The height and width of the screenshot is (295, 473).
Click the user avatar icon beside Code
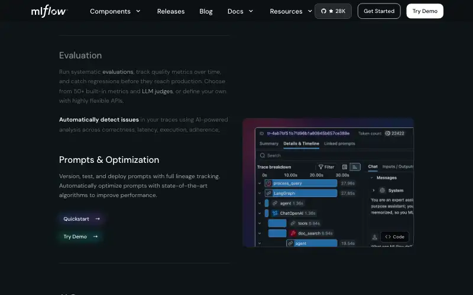click(x=374, y=237)
